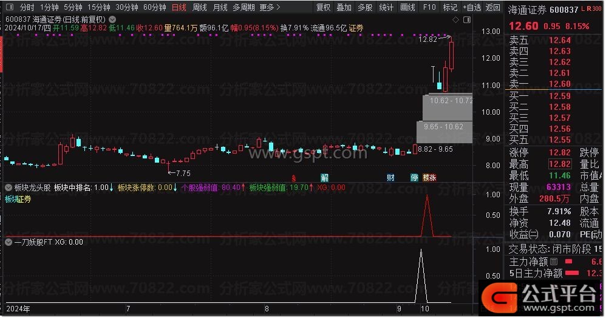
Task: Open the 财 financial report marker
Action: click(x=390, y=178)
